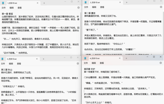Open settings gear in 3_四季书.txt window
This screenshot has width=164, height=104.
click(78, 63)
